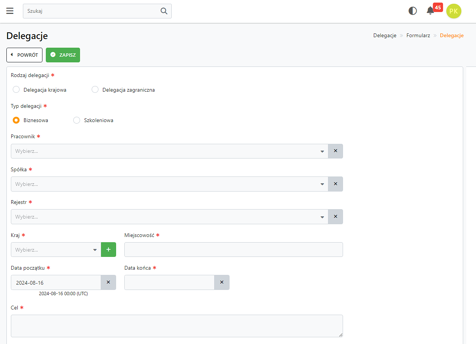Expand the Kraj country dropdown

[56, 250]
